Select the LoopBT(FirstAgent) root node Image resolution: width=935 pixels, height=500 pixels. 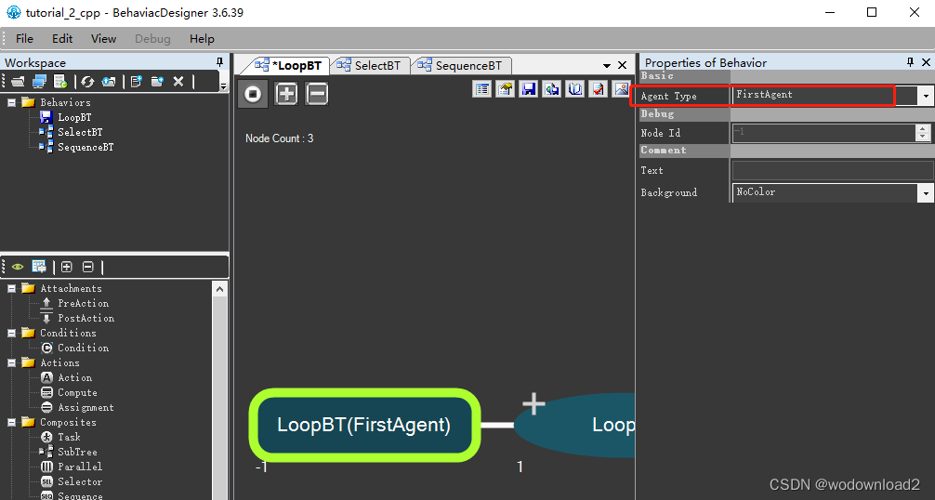tap(364, 425)
